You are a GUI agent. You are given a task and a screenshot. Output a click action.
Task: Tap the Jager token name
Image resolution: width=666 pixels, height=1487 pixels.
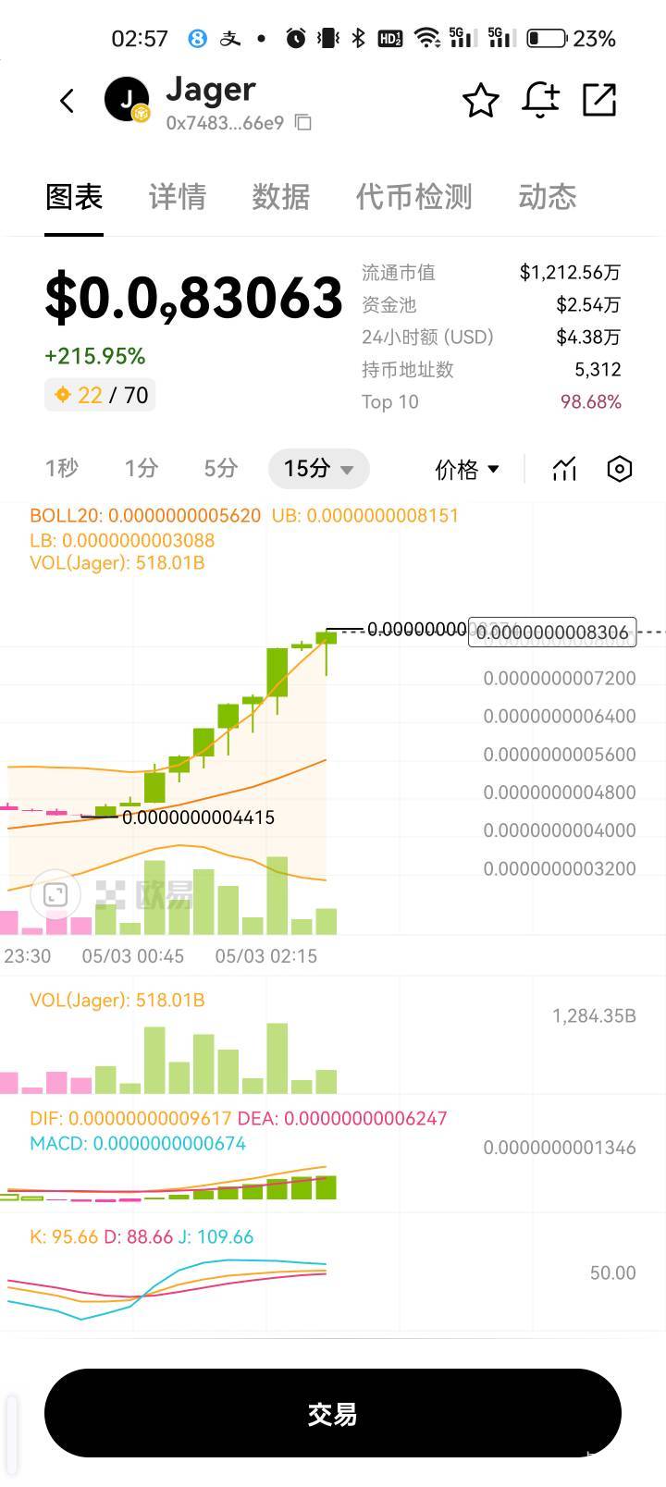click(x=211, y=90)
